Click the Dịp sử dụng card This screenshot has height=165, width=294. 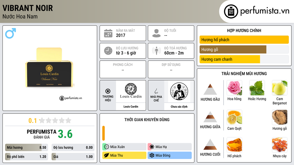tap(171, 69)
